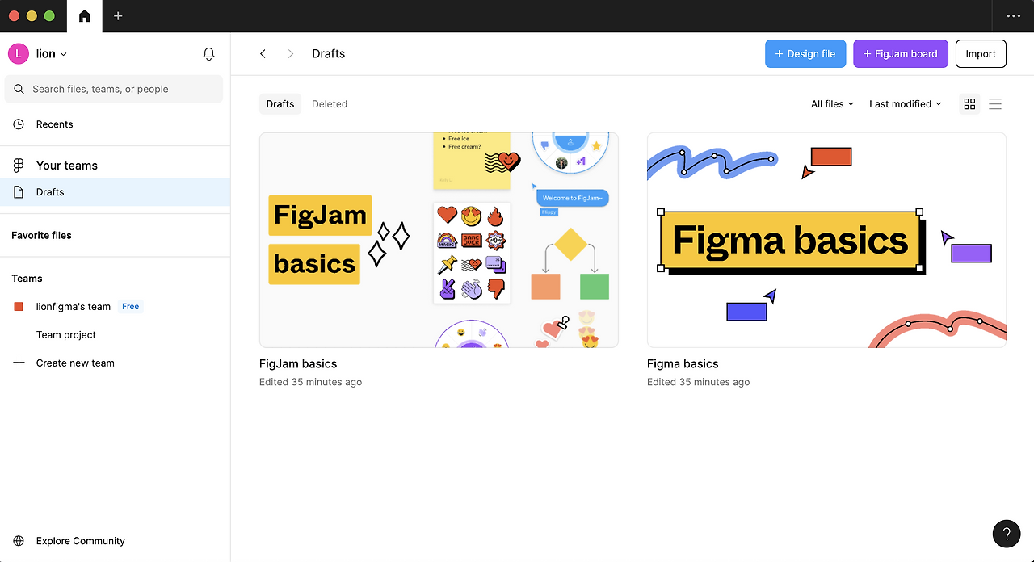The width and height of the screenshot is (1034, 562).
Task: Open the All files filter dropdown
Action: 832,104
